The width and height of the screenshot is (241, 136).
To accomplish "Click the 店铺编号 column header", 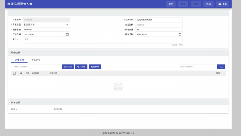I will click(36, 73).
